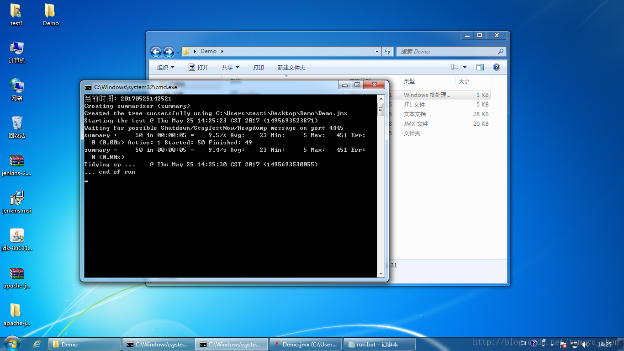Launch Internet Explorer from the taskbar
624x351 pixels.
[x=37, y=344]
